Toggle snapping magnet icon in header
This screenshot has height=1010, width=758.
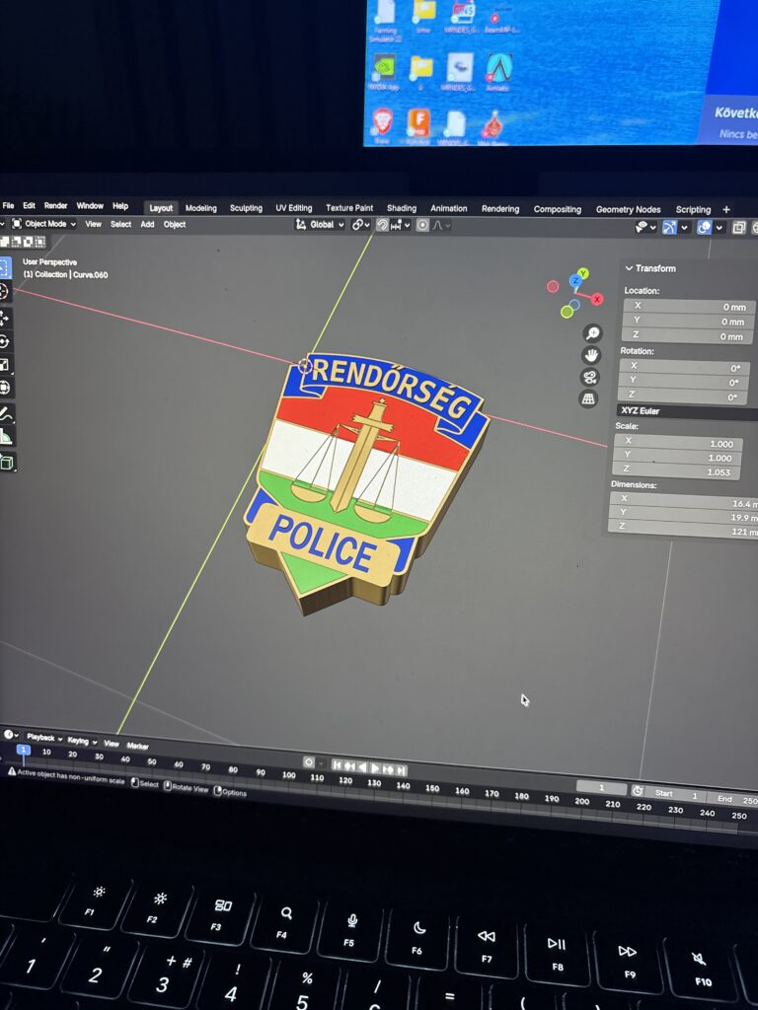pos(382,225)
